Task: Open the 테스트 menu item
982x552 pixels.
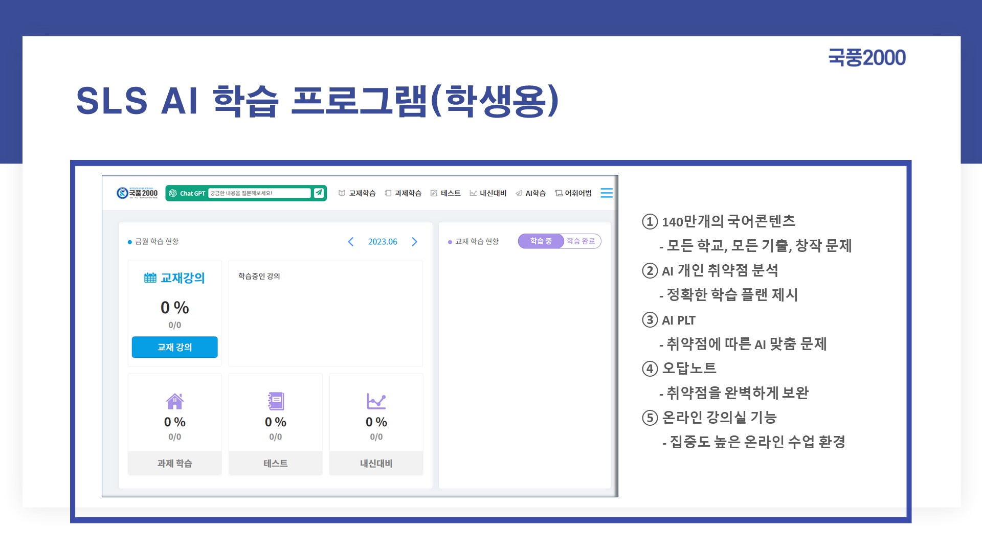Action: click(x=445, y=193)
